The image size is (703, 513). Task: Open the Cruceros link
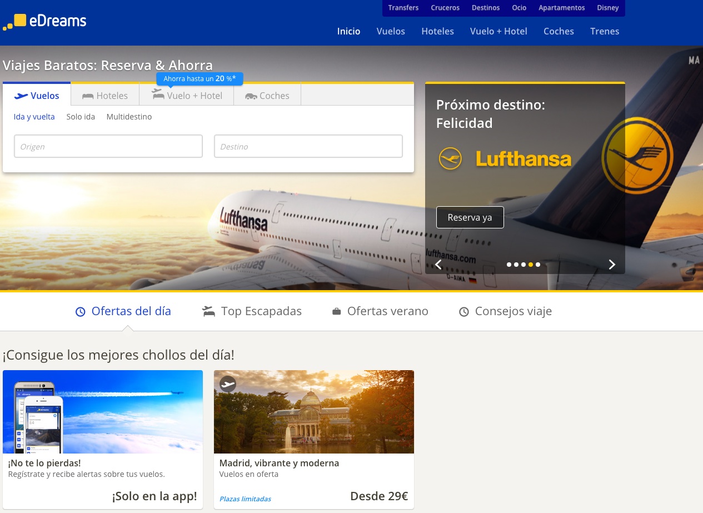point(445,8)
